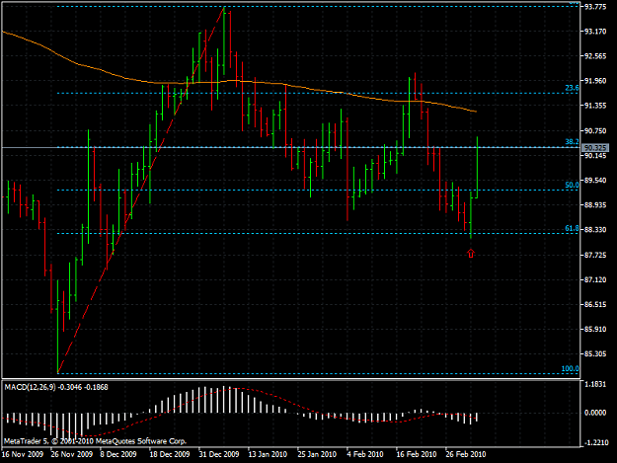Click the 4 Feb 2010 date label
This screenshot has height=463, width=617.
(x=364, y=454)
